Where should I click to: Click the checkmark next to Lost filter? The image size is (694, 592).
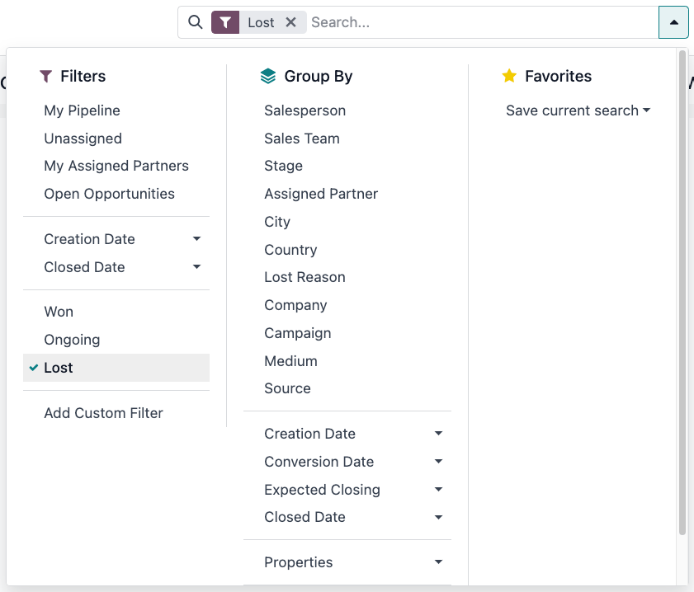[34, 367]
